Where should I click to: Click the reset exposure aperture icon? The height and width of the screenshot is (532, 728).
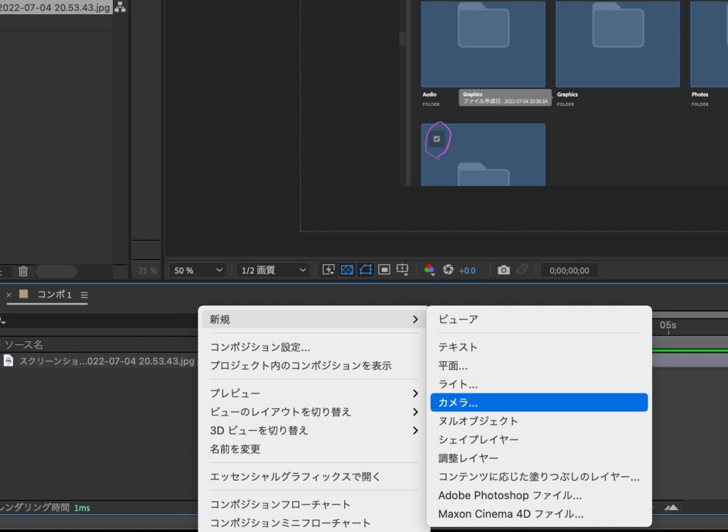[448, 270]
